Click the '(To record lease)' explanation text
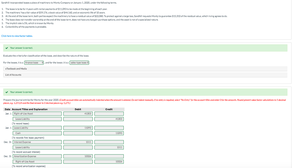Screen dimensions: 292x168 point(20,124)
